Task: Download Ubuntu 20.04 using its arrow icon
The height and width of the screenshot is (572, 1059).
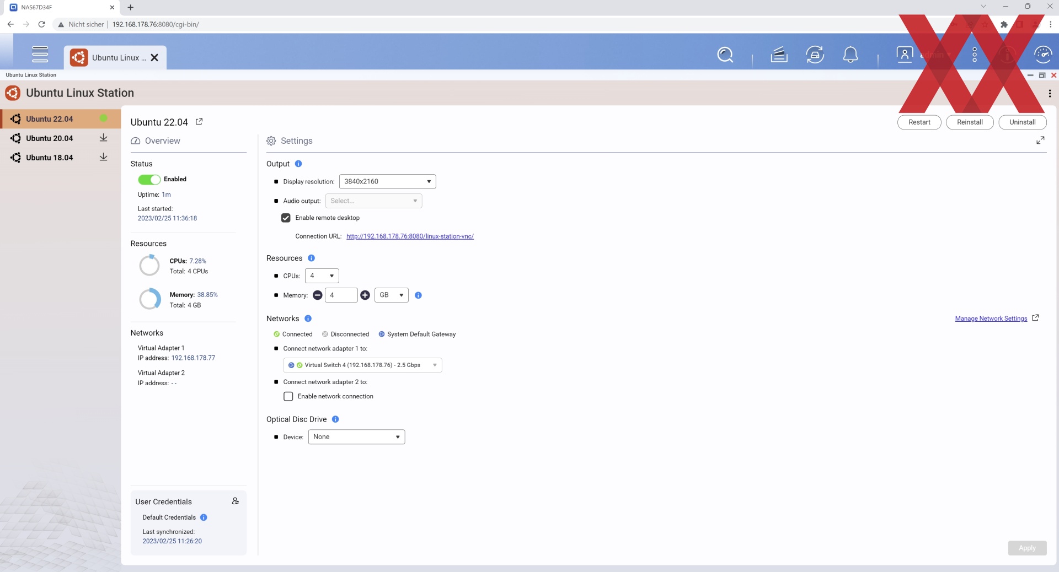Action: (103, 138)
